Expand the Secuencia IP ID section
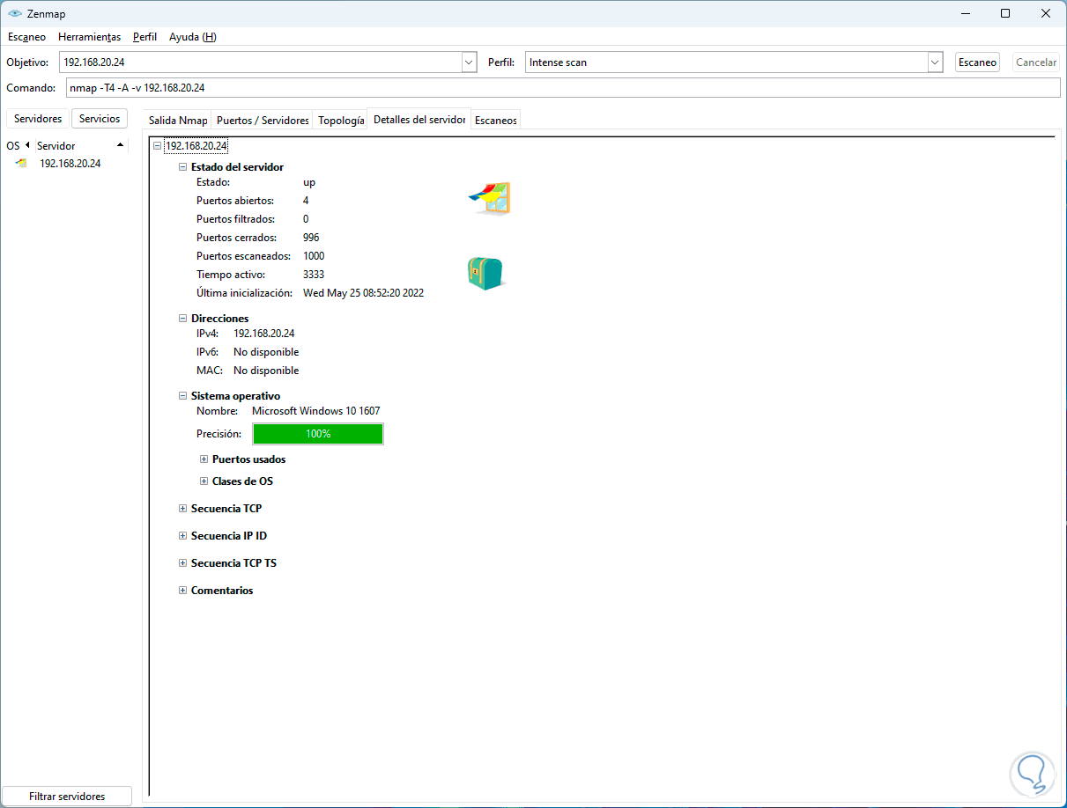The image size is (1067, 808). (183, 536)
